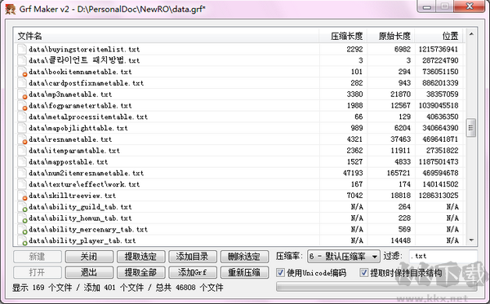
Task: Open the 压缩率 compression level dropdown
Action: tap(344, 256)
